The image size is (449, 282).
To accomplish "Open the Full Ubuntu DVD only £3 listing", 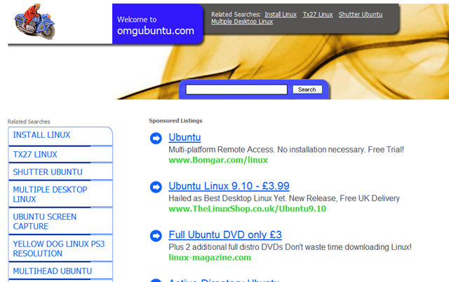I will (x=225, y=235).
